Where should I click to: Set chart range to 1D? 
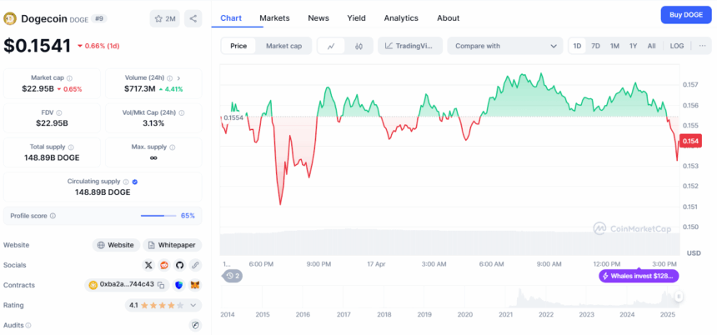pyautogui.click(x=577, y=46)
